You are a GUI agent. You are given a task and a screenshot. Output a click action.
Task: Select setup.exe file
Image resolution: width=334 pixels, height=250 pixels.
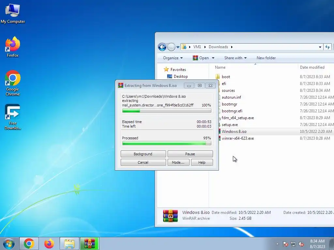230,125
